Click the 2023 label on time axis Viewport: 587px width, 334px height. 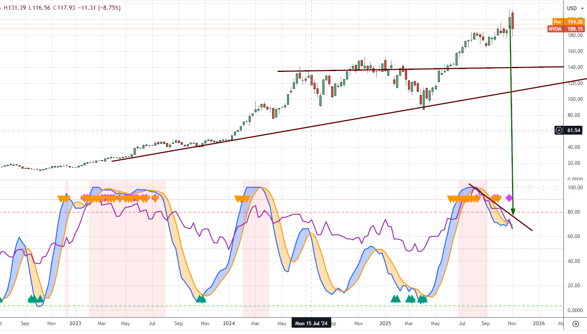point(75,323)
